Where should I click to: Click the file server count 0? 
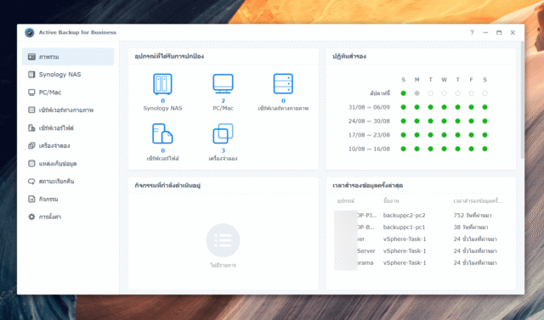pos(162,150)
